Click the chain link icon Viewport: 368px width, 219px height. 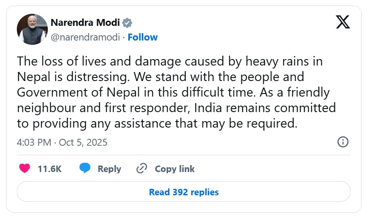click(142, 169)
